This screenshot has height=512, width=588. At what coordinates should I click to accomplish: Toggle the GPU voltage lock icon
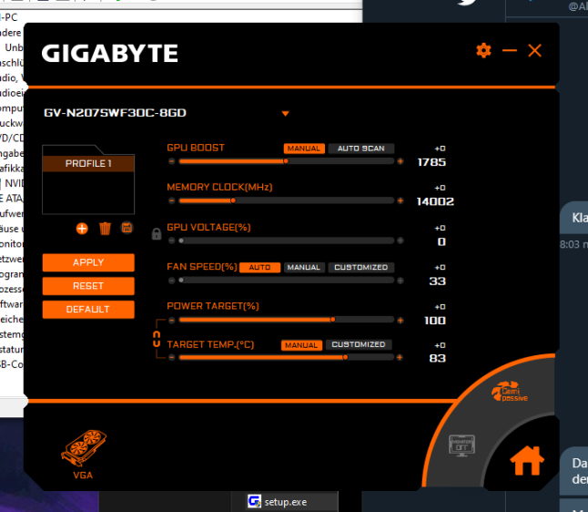pos(157,234)
